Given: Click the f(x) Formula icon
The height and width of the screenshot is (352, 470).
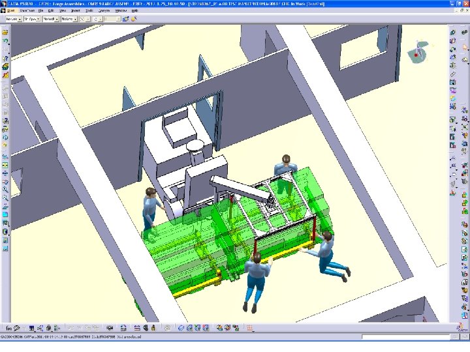Looking at the screenshot, I should click(x=8, y=329).
